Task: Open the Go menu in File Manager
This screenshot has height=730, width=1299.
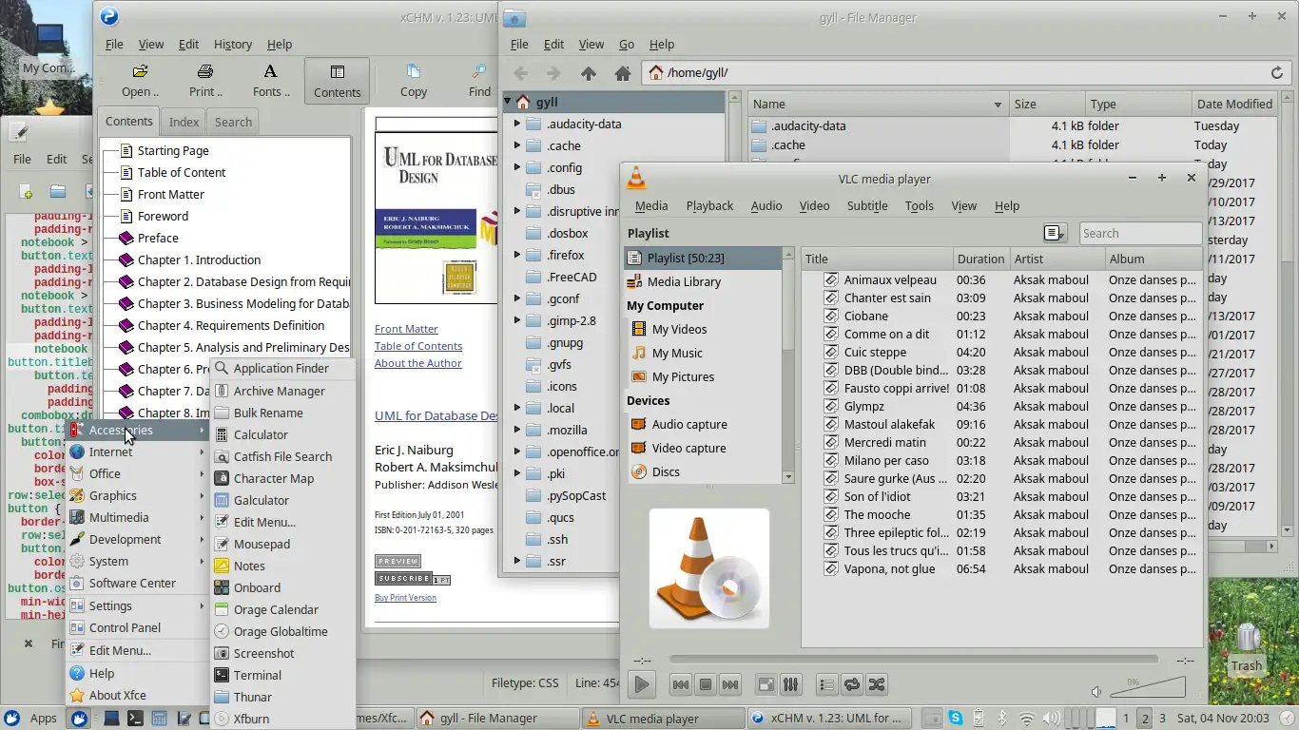Action: click(627, 44)
